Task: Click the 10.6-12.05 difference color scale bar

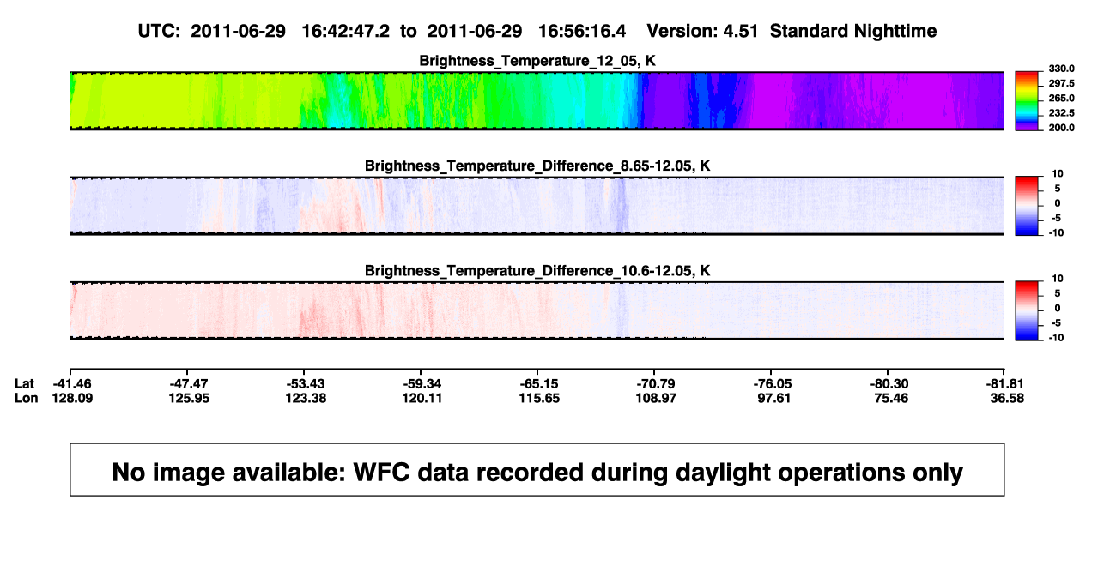Action: tap(1028, 311)
